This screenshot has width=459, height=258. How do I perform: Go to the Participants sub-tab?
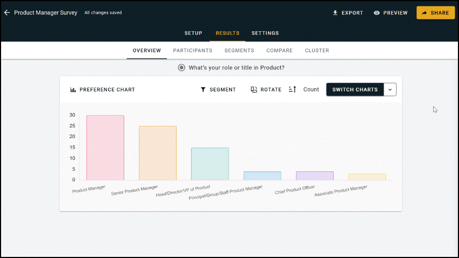(193, 51)
